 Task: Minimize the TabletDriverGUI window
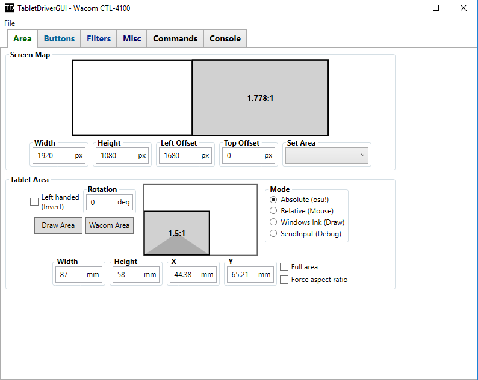[x=409, y=8]
